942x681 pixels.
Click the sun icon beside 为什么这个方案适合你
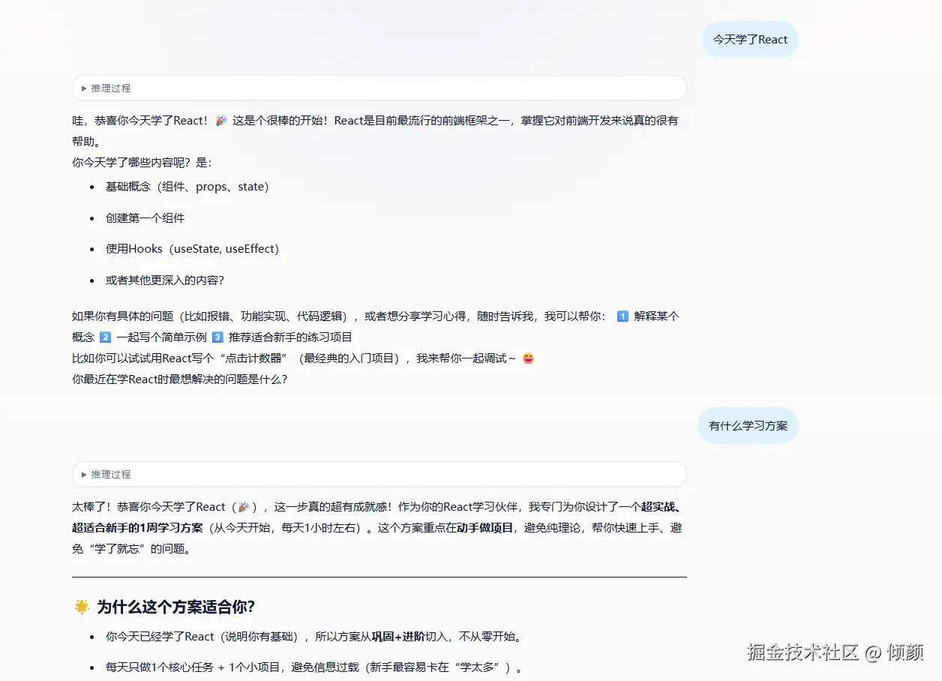82,607
